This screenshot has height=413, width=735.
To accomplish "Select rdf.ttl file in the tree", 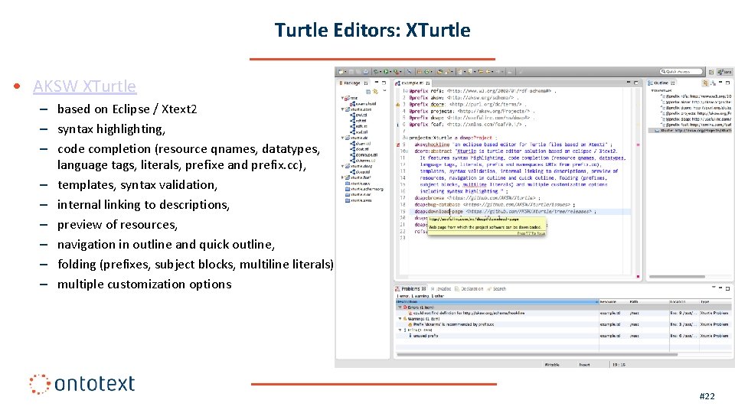I will click(358, 121).
